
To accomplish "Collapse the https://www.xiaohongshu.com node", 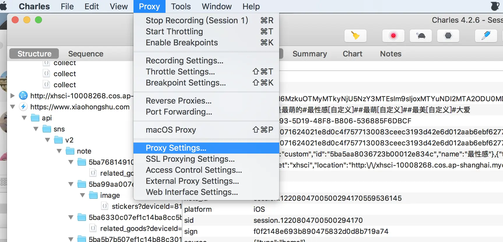I will (13, 107).
